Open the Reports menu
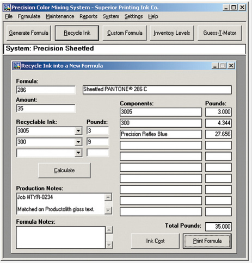The height and width of the screenshot is (263, 252). coord(88,16)
